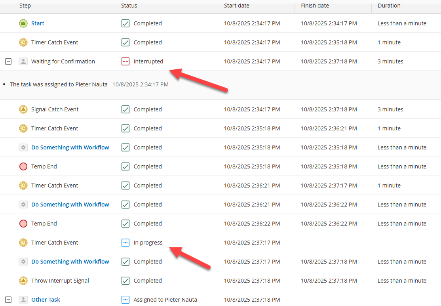Open the Other Task link
Viewport: 441px width, 306px height.
(x=46, y=300)
